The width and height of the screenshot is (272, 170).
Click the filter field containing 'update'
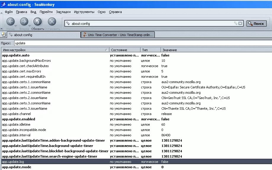tap(143, 43)
